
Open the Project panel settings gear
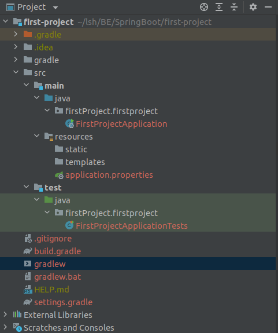pos(253,7)
